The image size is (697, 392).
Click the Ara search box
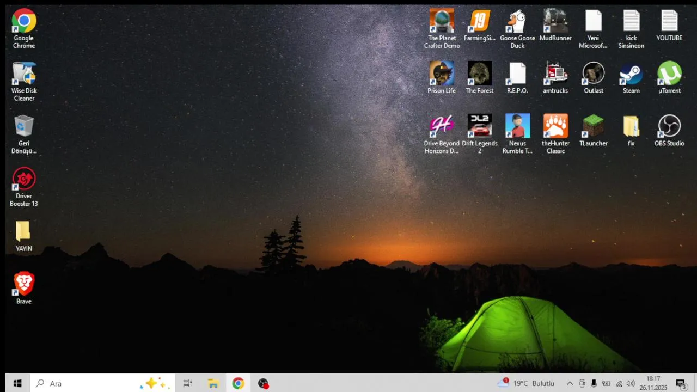(102, 383)
